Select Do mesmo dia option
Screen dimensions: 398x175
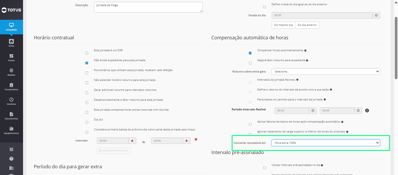tap(283, 25)
